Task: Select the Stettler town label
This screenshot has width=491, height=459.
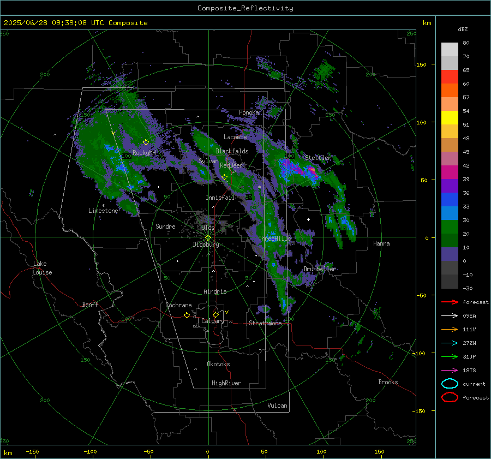Action: coord(318,158)
